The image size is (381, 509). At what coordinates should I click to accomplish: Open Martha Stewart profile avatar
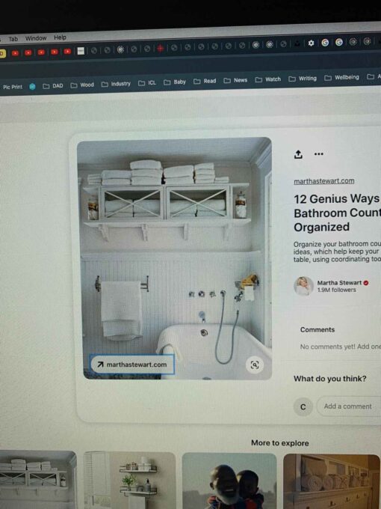click(303, 286)
